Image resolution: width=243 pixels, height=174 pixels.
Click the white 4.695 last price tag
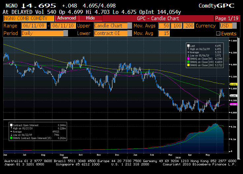click(233, 96)
